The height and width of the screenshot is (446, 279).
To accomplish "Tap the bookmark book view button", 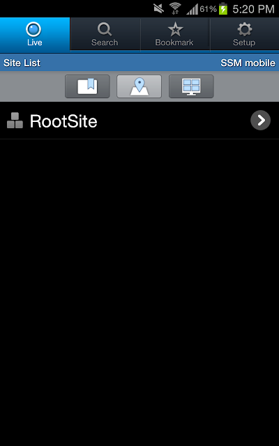I will point(87,86).
